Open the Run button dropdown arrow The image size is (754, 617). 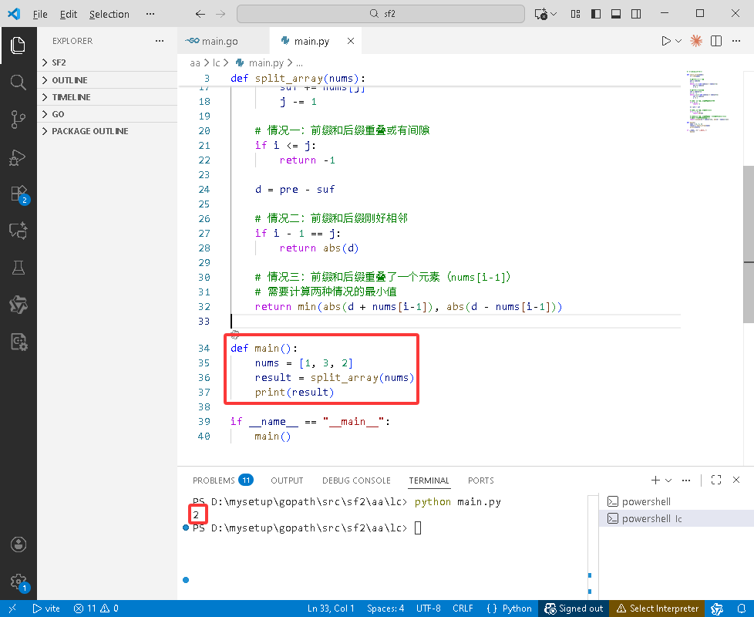pyautogui.click(x=678, y=41)
